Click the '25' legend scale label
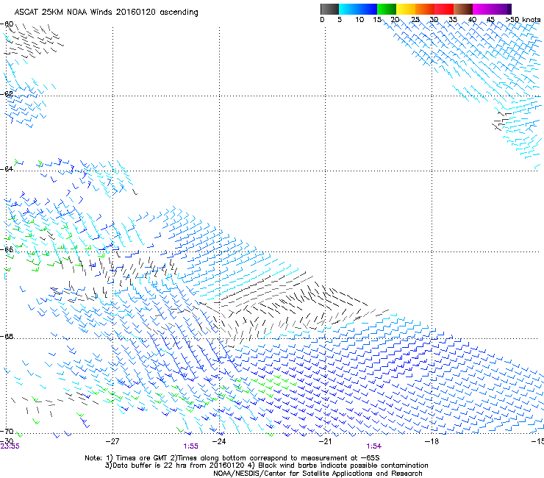Screen dimensions: 544x478 tap(415, 20)
